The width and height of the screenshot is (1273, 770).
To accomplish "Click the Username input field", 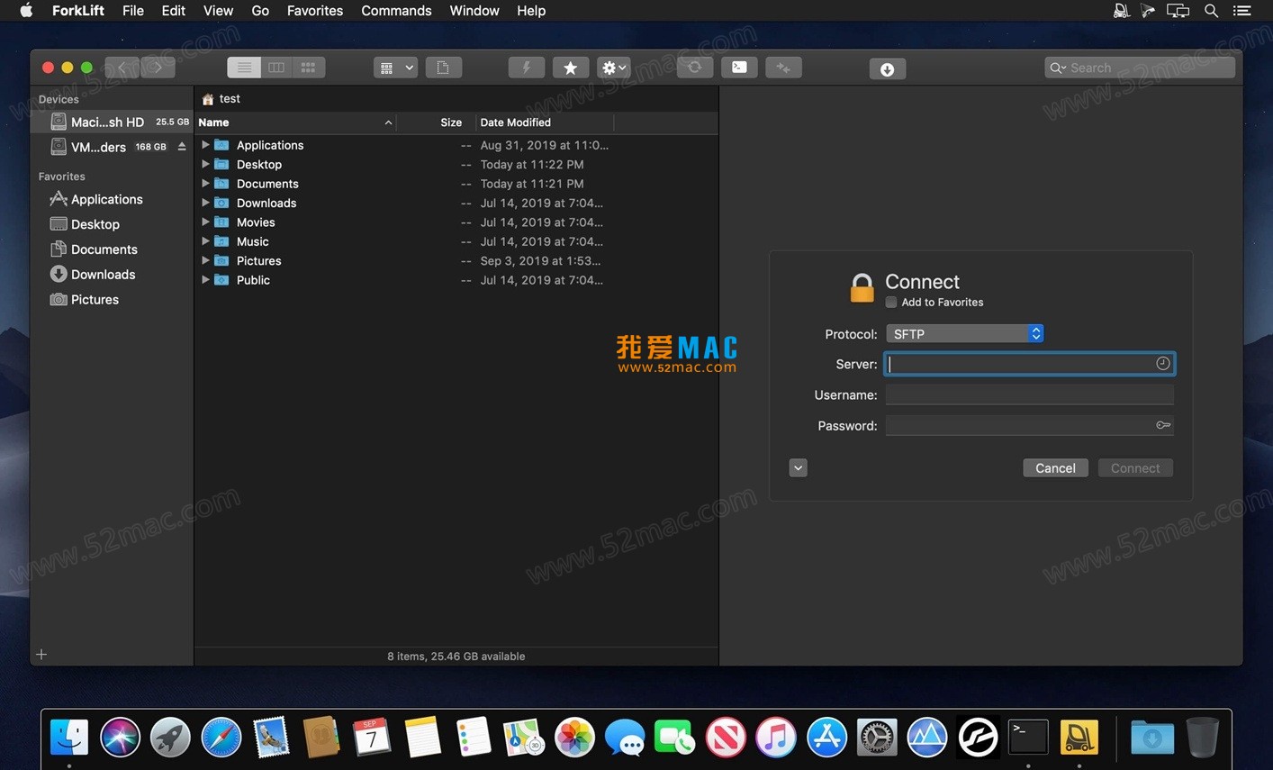I will click(1029, 394).
